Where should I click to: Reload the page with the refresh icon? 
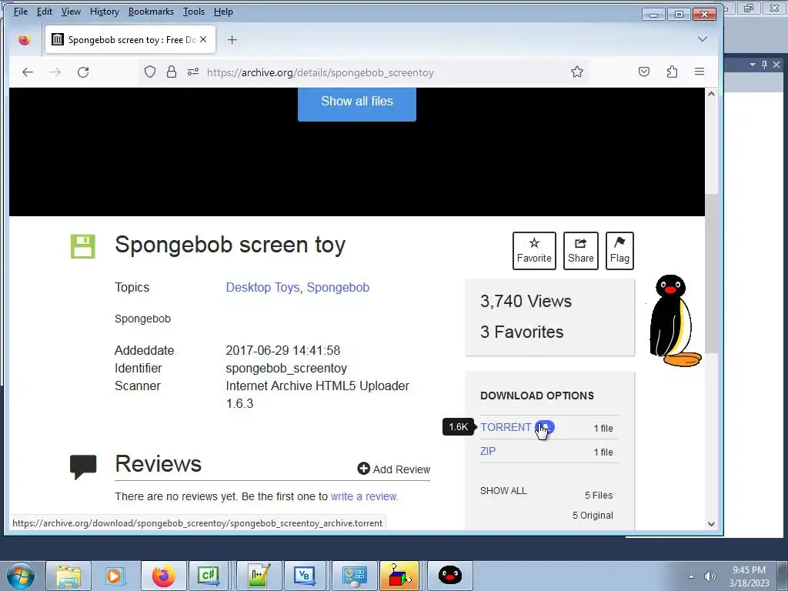[x=83, y=72]
